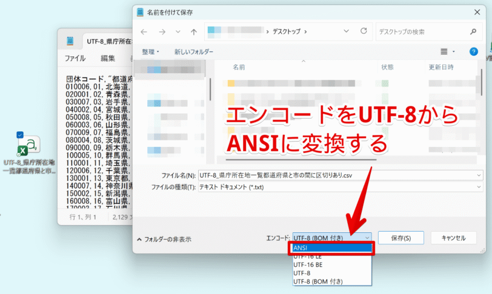Click the Notepad icon in dialog title bar

coord(140,12)
